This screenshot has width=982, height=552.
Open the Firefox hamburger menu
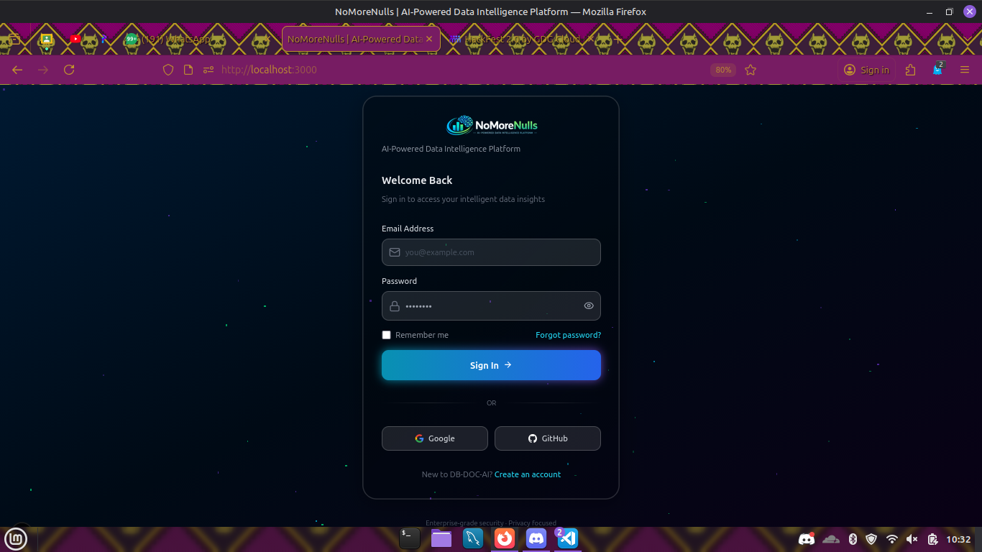(x=965, y=70)
